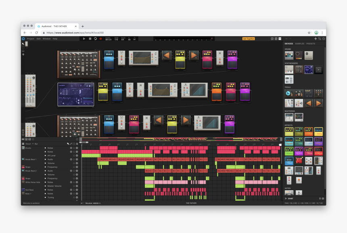Open settings gear for Break Beat 1 Audio
The height and width of the screenshot is (233, 347).
click(71, 159)
